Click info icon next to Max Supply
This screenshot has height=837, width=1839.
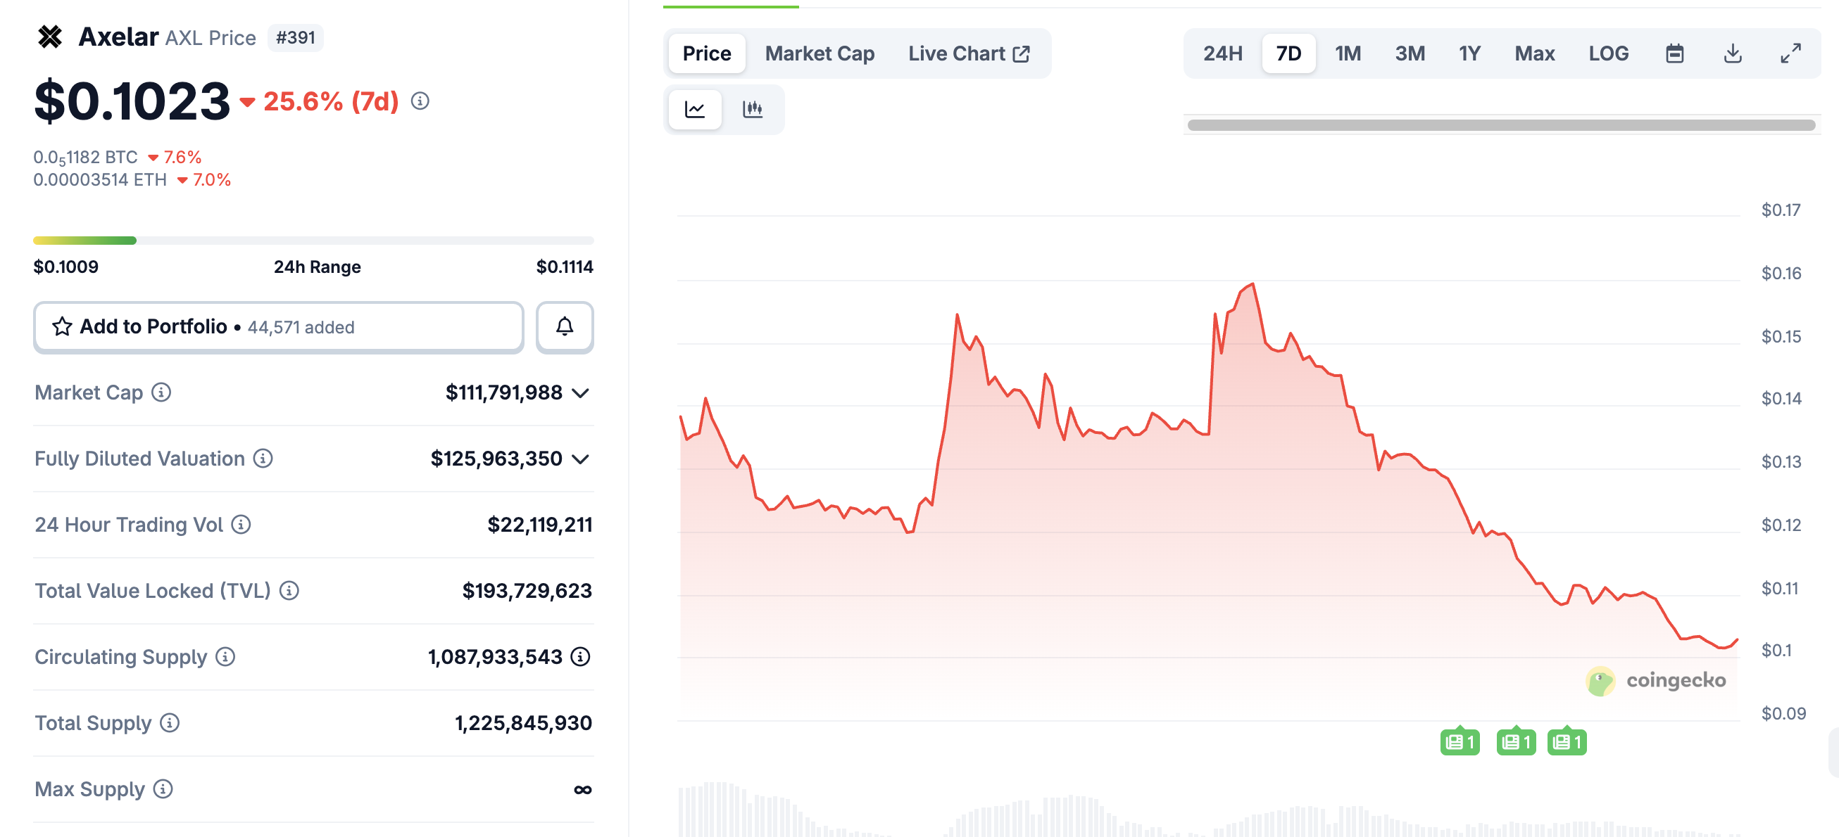coord(163,789)
